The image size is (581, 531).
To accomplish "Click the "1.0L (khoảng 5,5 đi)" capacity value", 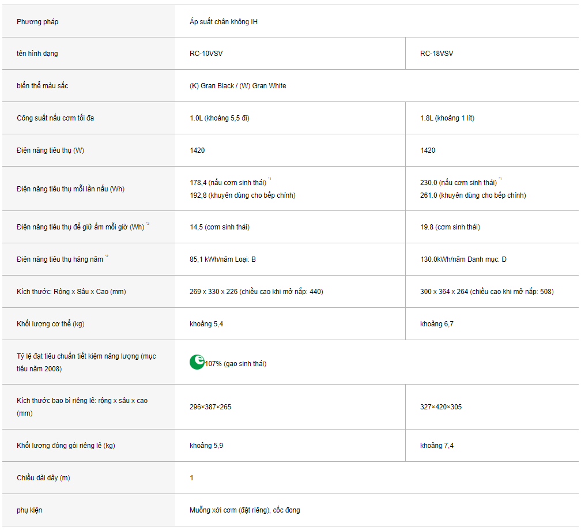I will pos(220,118).
